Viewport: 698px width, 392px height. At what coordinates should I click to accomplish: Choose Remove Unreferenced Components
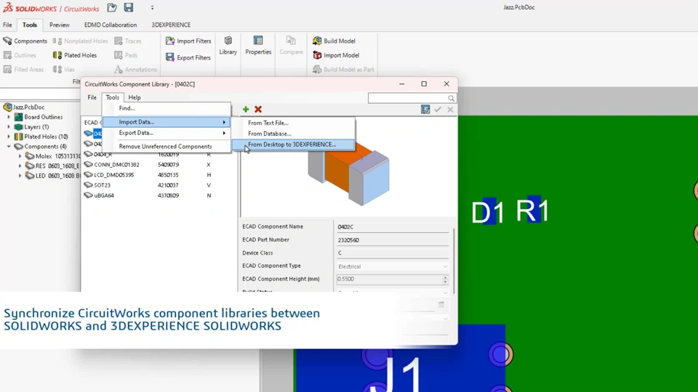pyautogui.click(x=167, y=146)
